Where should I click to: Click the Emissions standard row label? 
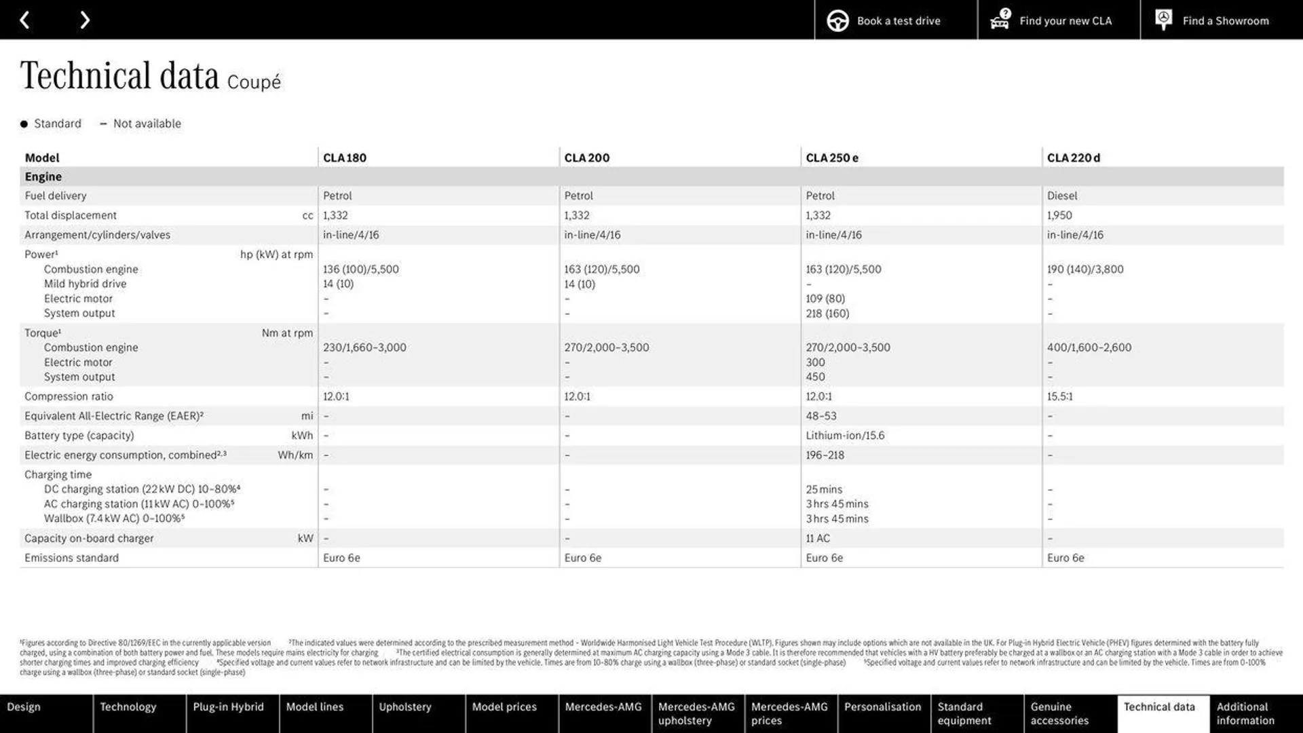point(71,558)
